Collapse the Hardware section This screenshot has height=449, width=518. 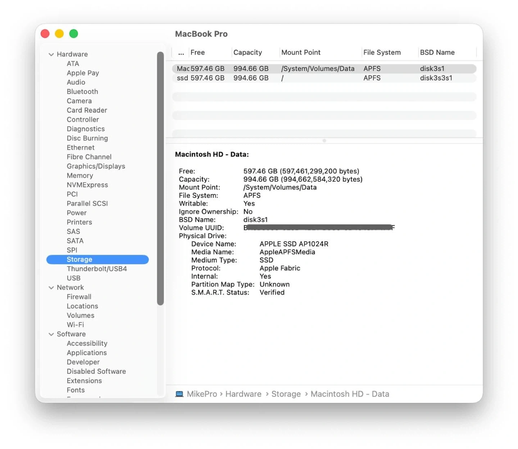51,54
